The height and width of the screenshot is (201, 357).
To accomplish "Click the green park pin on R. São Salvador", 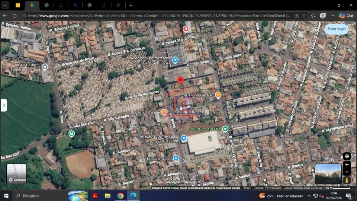I will [71, 133].
